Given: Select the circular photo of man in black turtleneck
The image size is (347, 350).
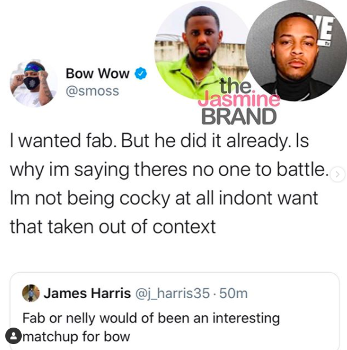Looking at the screenshot, I should pos(296,51).
